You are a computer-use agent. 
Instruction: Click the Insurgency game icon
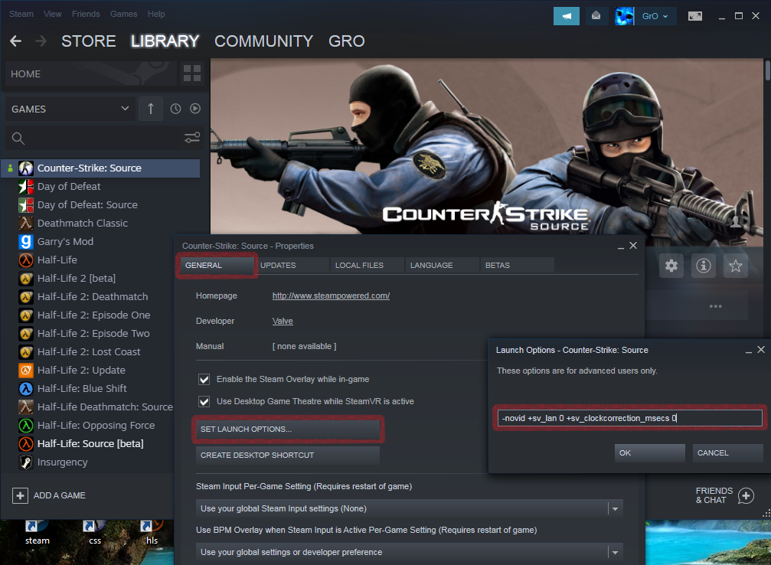pos(25,462)
